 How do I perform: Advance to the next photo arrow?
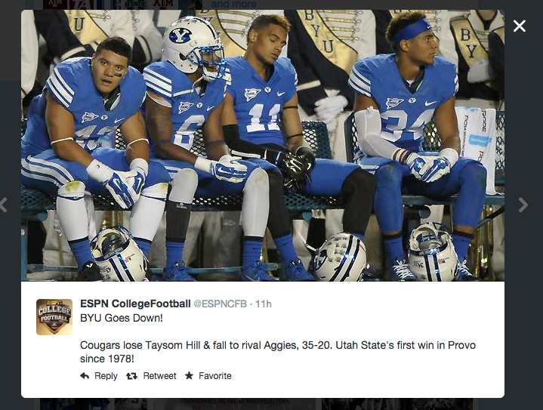[523, 205]
